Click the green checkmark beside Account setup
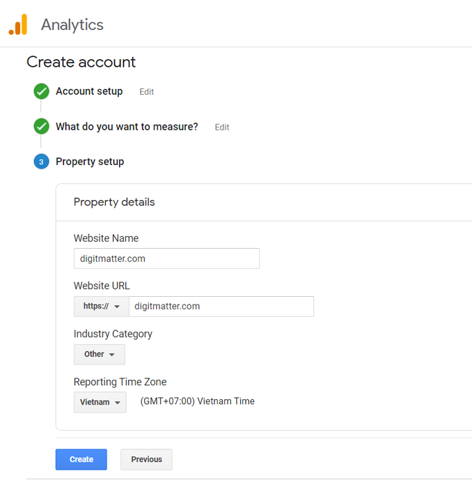The width and height of the screenshot is (472, 480). 41,91
